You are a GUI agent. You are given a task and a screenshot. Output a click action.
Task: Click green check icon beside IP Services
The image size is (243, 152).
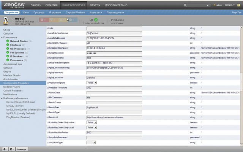(8, 56)
